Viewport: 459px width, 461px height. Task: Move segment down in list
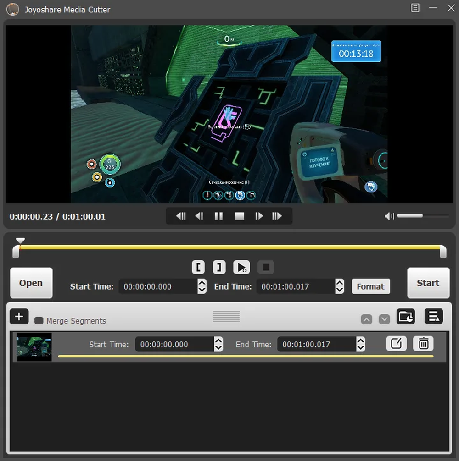click(384, 319)
